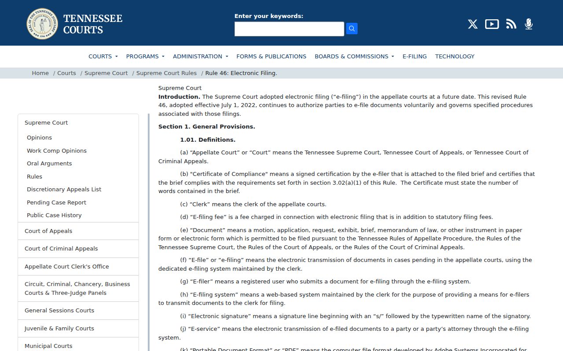Click the Tennessee Courts seal logo
563x351 pixels.
[x=42, y=24]
